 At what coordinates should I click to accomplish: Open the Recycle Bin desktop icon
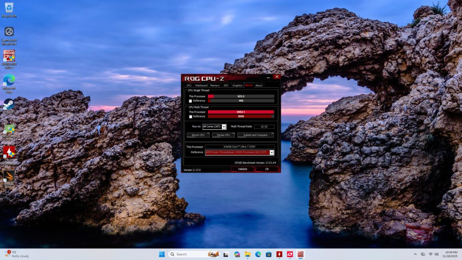[9, 10]
